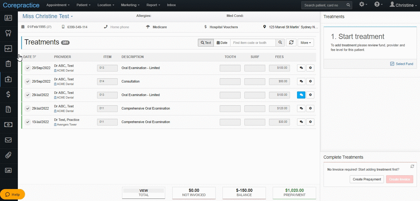The width and height of the screenshot is (420, 201).
Task: Open the patient card sidebar icon
Action: [x=8, y=17]
